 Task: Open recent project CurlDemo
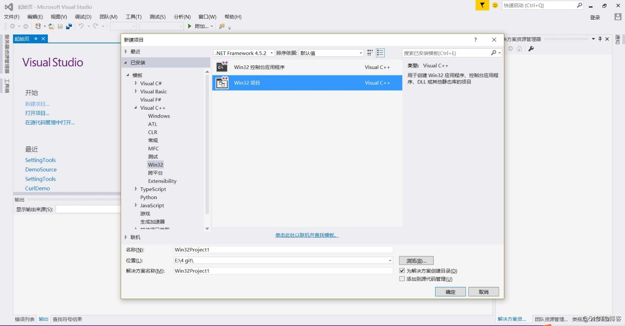pyautogui.click(x=37, y=188)
